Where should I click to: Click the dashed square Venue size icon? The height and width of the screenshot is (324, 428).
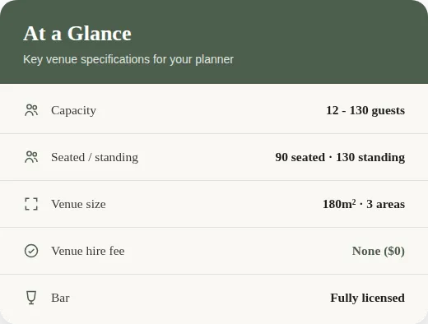tap(31, 204)
